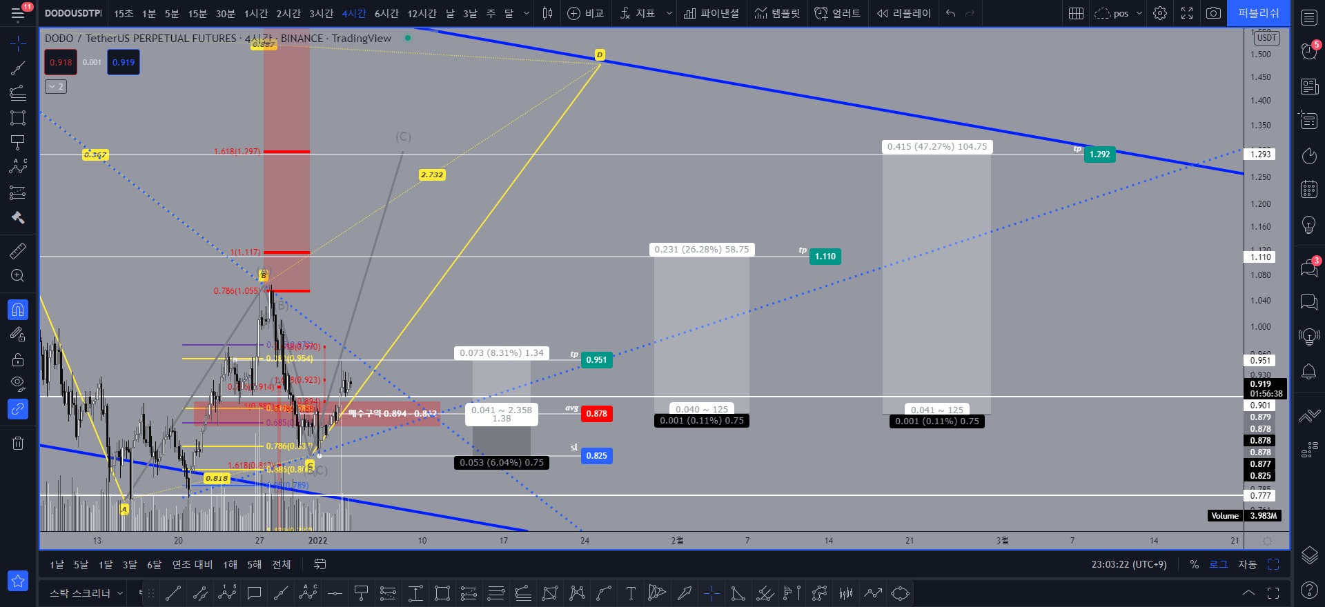Open the calendar panel in right sidebar

click(1309, 189)
